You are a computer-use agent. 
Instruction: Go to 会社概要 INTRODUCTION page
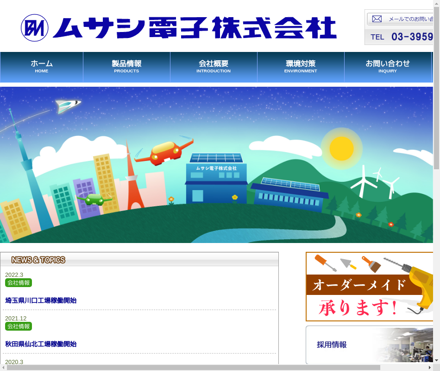(x=214, y=67)
